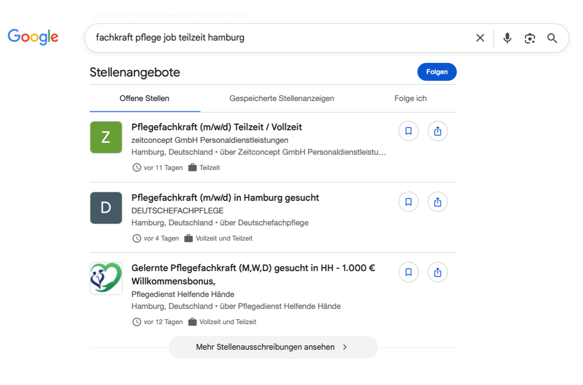Go to Google homepage via logo
Viewport: 583px width, 385px height.
[33, 37]
